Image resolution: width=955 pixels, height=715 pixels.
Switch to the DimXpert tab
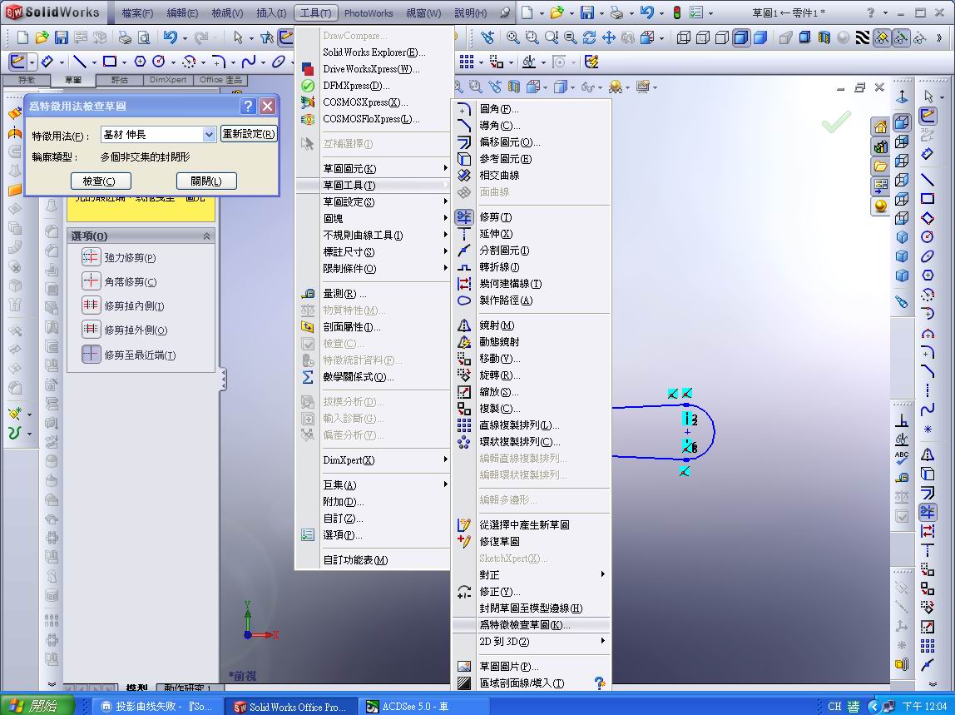click(x=168, y=80)
